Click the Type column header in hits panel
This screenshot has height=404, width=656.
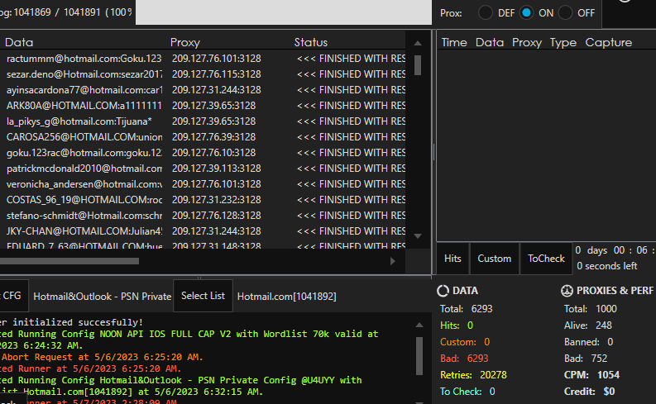(x=563, y=42)
